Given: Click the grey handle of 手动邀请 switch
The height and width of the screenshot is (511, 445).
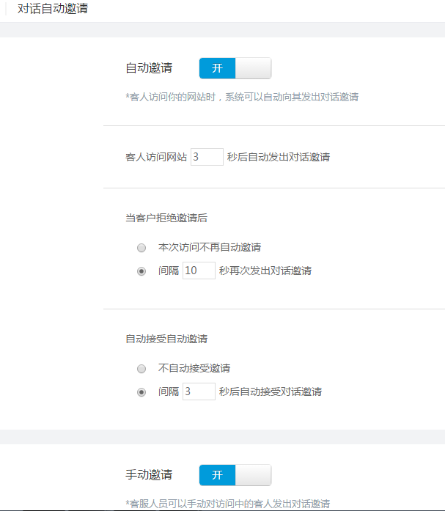Looking at the screenshot, I should pos(253,475).
